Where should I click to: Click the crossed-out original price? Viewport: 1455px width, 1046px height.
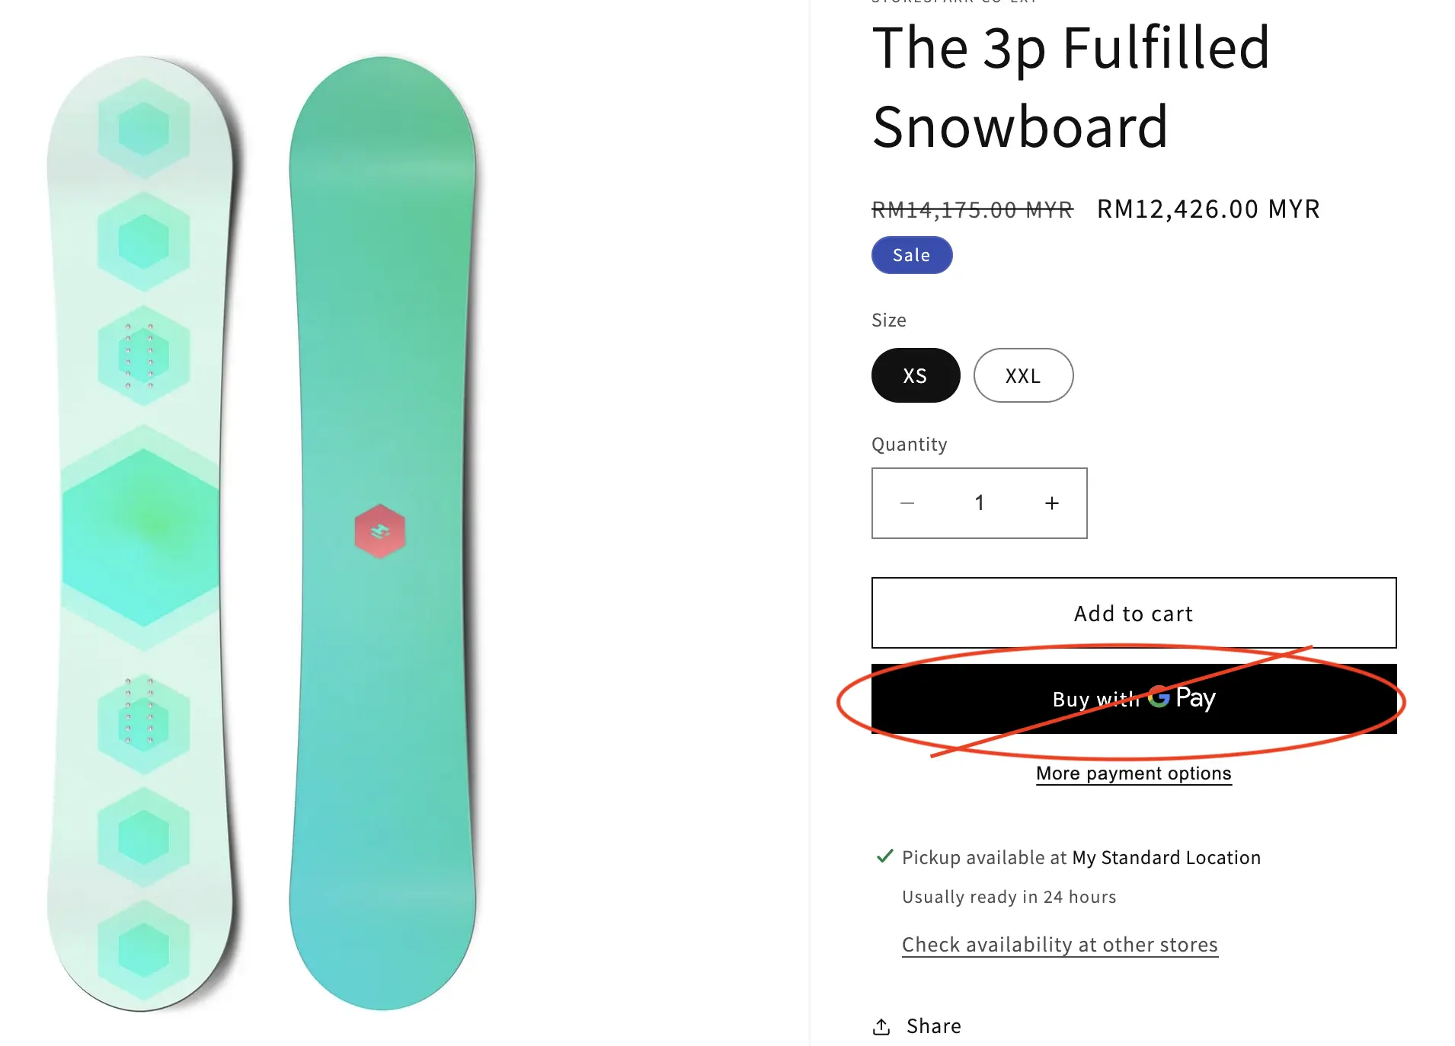971,209
